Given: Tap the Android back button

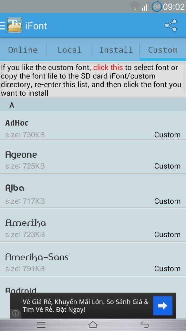Looking at the screenshot, I should tap(144, 325).
